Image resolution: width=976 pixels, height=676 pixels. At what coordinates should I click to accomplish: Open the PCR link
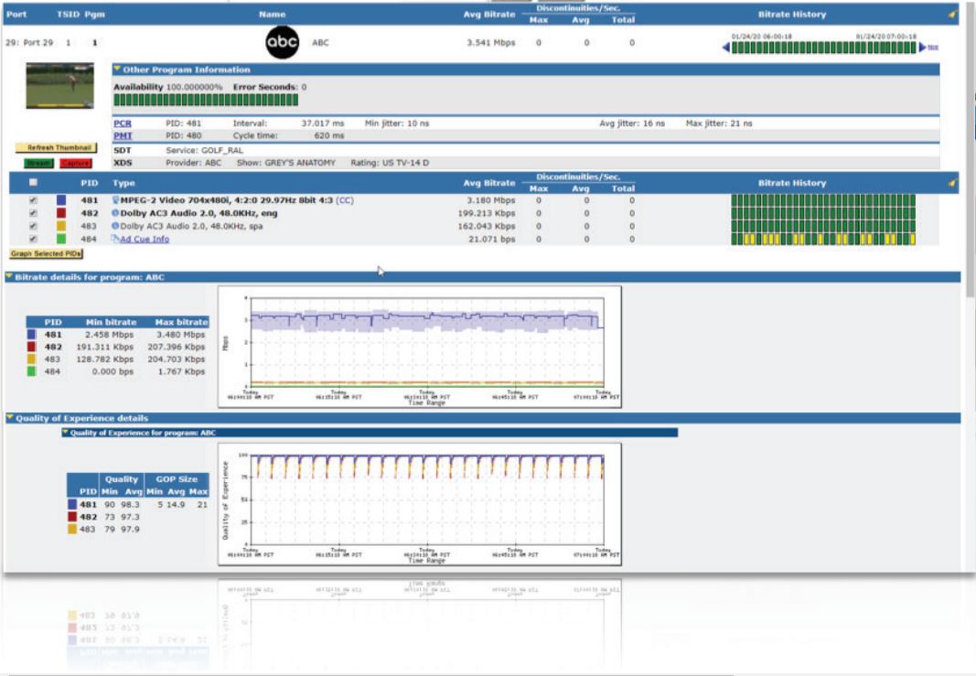(x=123, y=123)
